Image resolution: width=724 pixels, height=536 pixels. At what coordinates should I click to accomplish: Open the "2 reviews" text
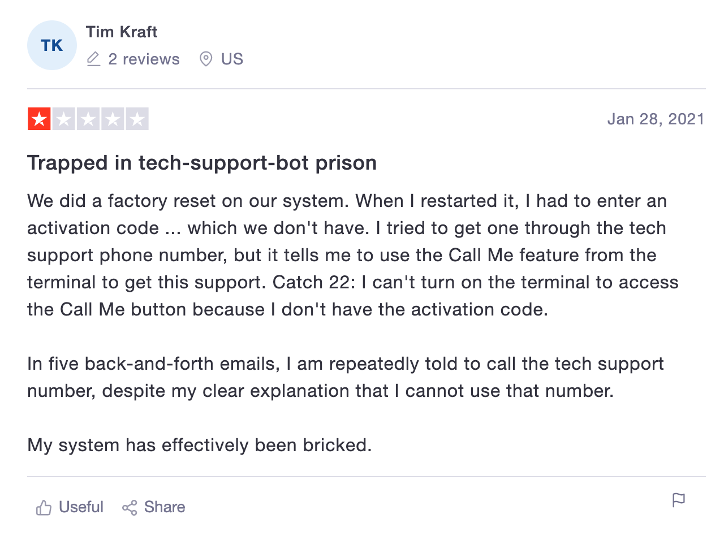(x=144, y=59)
